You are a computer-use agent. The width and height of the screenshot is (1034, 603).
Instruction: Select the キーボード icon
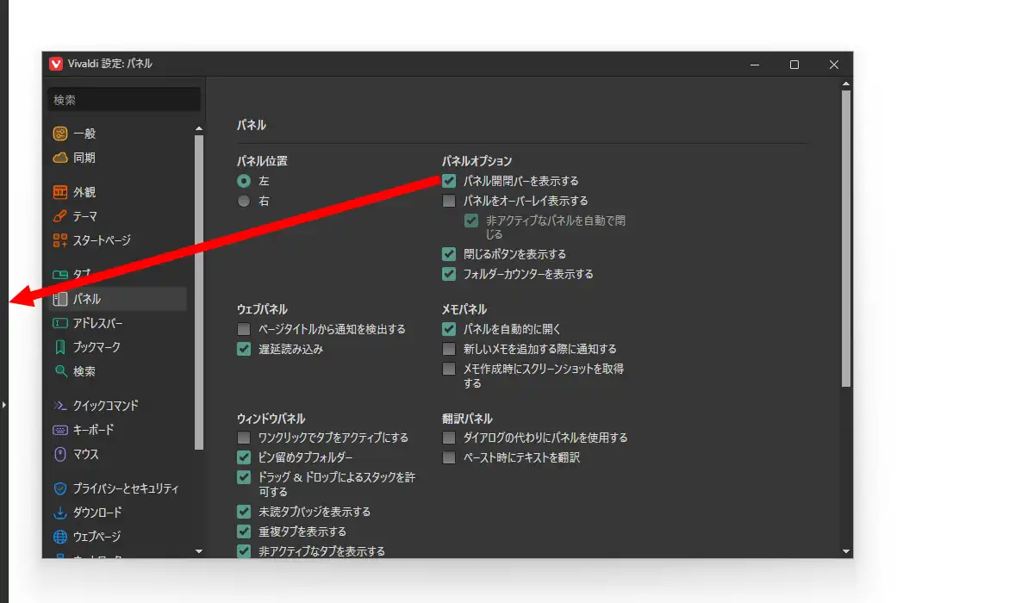click(60, 429)
